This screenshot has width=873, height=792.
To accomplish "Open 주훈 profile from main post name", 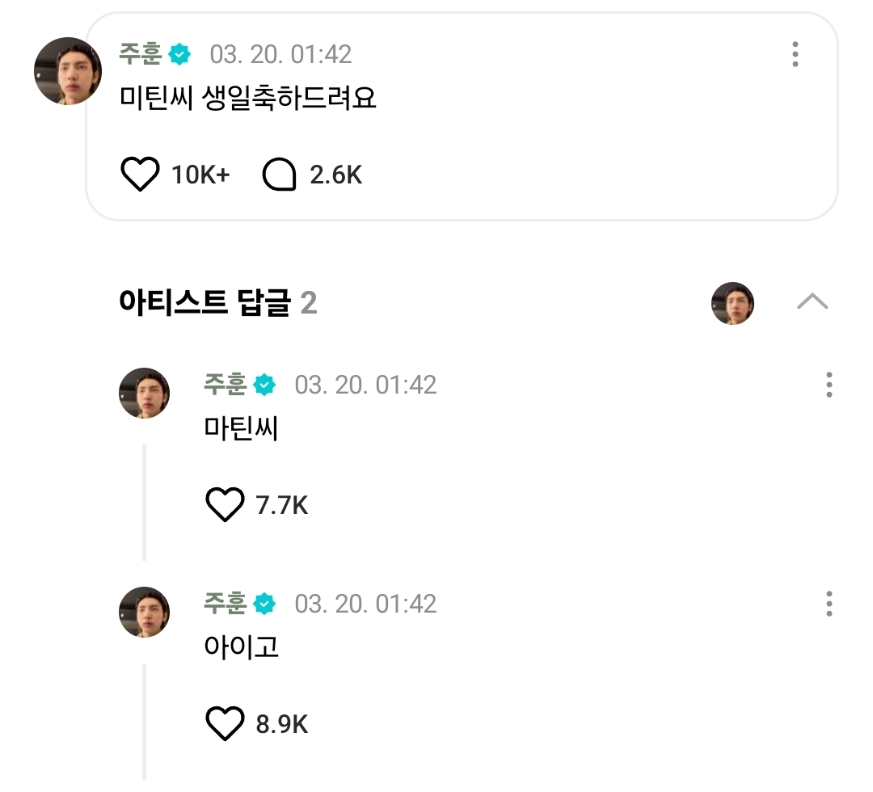I will tap(141, 54).
